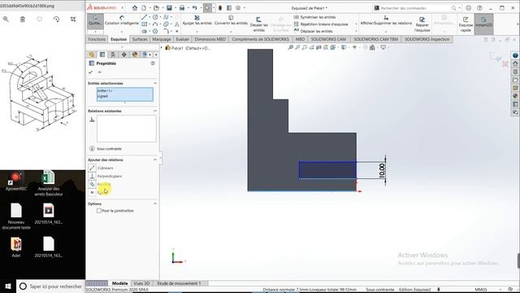This screenshot has width=520, height=293.
Task: Switch to the Fonctions tab
Action: tap(97, 39)
